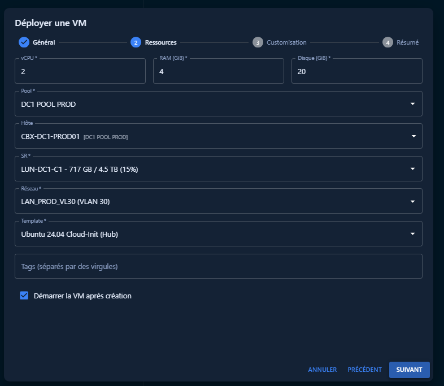Go to the Résumé step label
The image size is (444, 386).
tap(407, 42)
